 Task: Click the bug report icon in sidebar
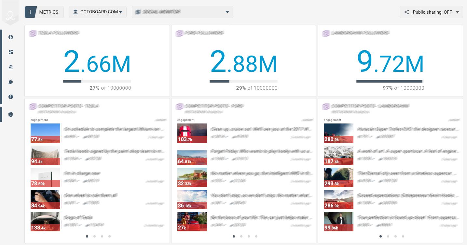11,114
